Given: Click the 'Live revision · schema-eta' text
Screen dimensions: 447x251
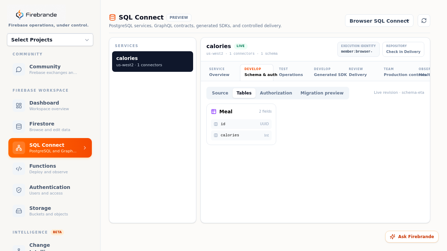Looking at the screenshot, I should tap(399, 93).
